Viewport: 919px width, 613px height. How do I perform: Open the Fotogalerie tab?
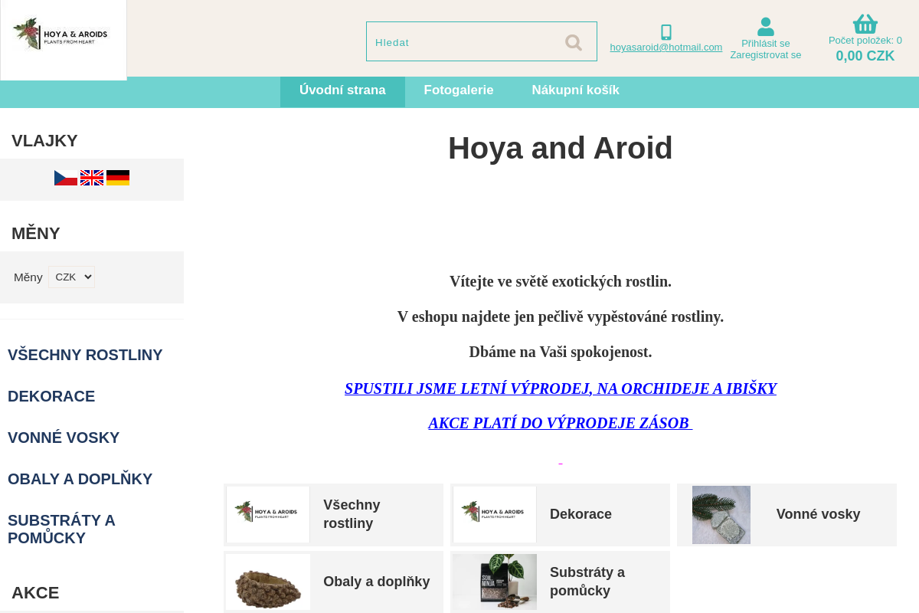click(x=459, y=90)
